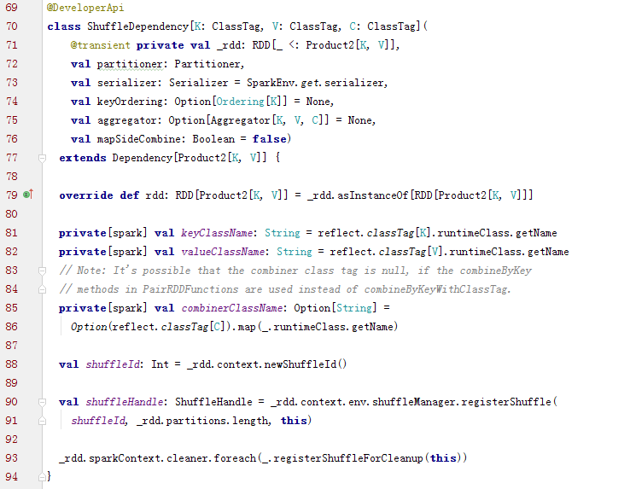The image size is (630, 489).
Task: Click the fold end marker on line 91
Action: [x=42, y=421]
